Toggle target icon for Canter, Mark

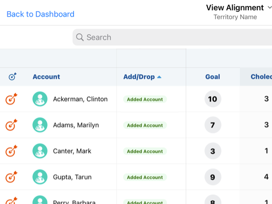[x=11, y=151]
